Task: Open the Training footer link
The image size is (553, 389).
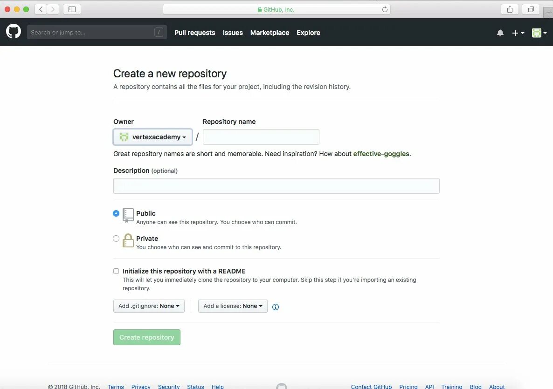Action: 452,387
